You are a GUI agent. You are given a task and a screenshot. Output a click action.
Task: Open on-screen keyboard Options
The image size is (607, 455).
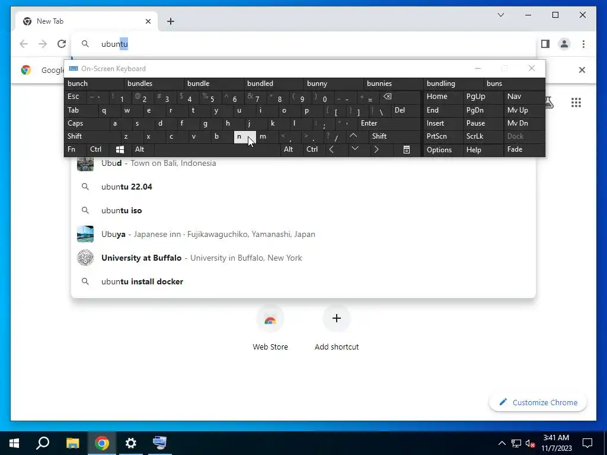pos(443,150)
